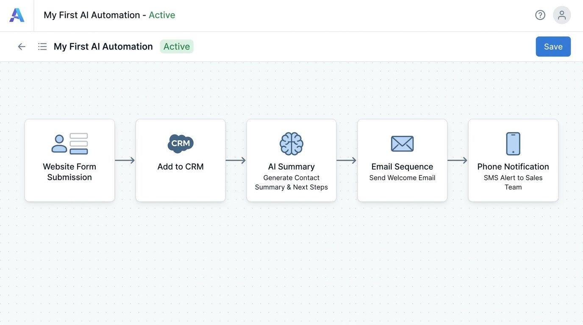The width and height of the screenshot is (583, 325).
Task: Toggle the Active status badge
Action: tap(177, 47)
